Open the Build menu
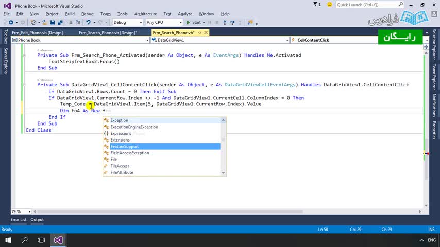Image resolution: width=440 pixels, height=247 pixels. tap(70, 14)
